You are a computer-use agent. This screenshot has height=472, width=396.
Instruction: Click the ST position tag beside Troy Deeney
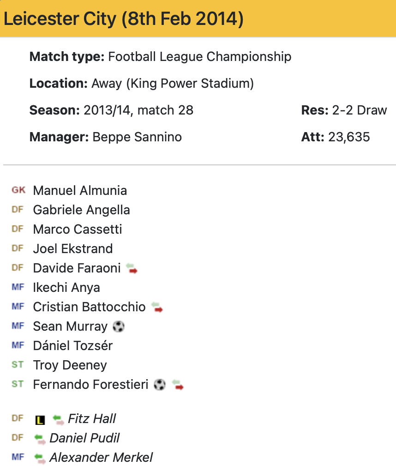point(18,365)
